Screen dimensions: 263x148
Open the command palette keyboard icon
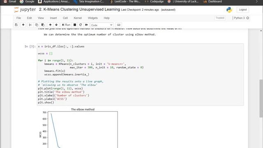119,25
